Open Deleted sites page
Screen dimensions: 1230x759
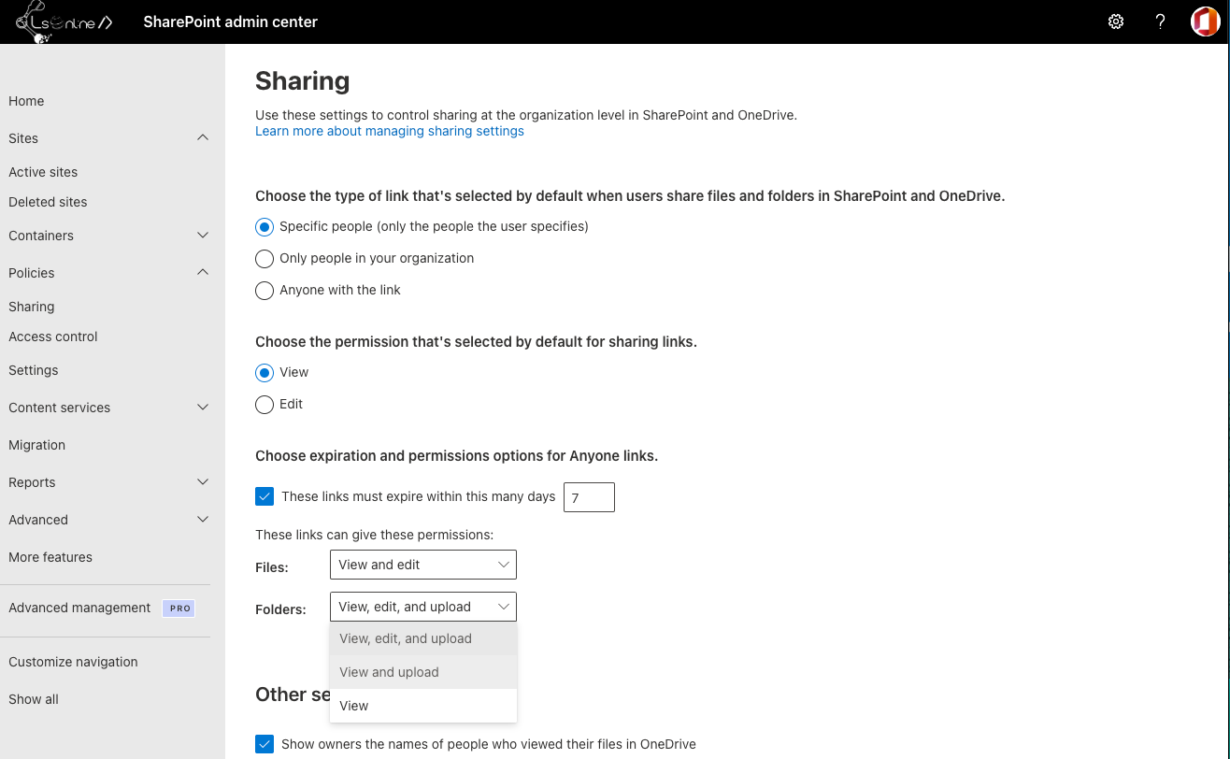pyautogui.click(x=48, y=202)
